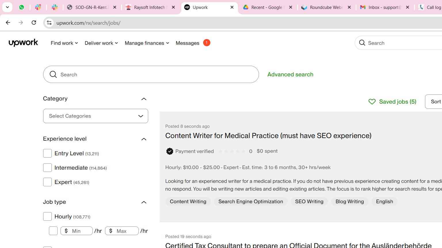The height and width of the screenshot is (248, 442).
Task: Switch to the Raysoft Infotech tab
Action: click(x=150, y=7)
